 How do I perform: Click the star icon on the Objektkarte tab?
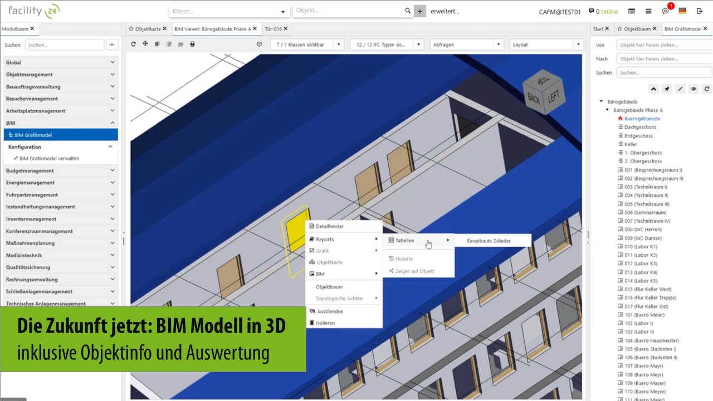pyautogui.click(x=131, y=28)
